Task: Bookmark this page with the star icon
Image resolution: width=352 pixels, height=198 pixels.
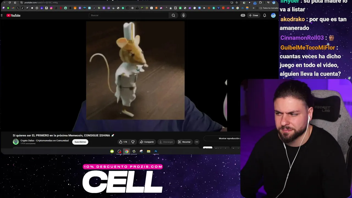Action: [237, 2]
